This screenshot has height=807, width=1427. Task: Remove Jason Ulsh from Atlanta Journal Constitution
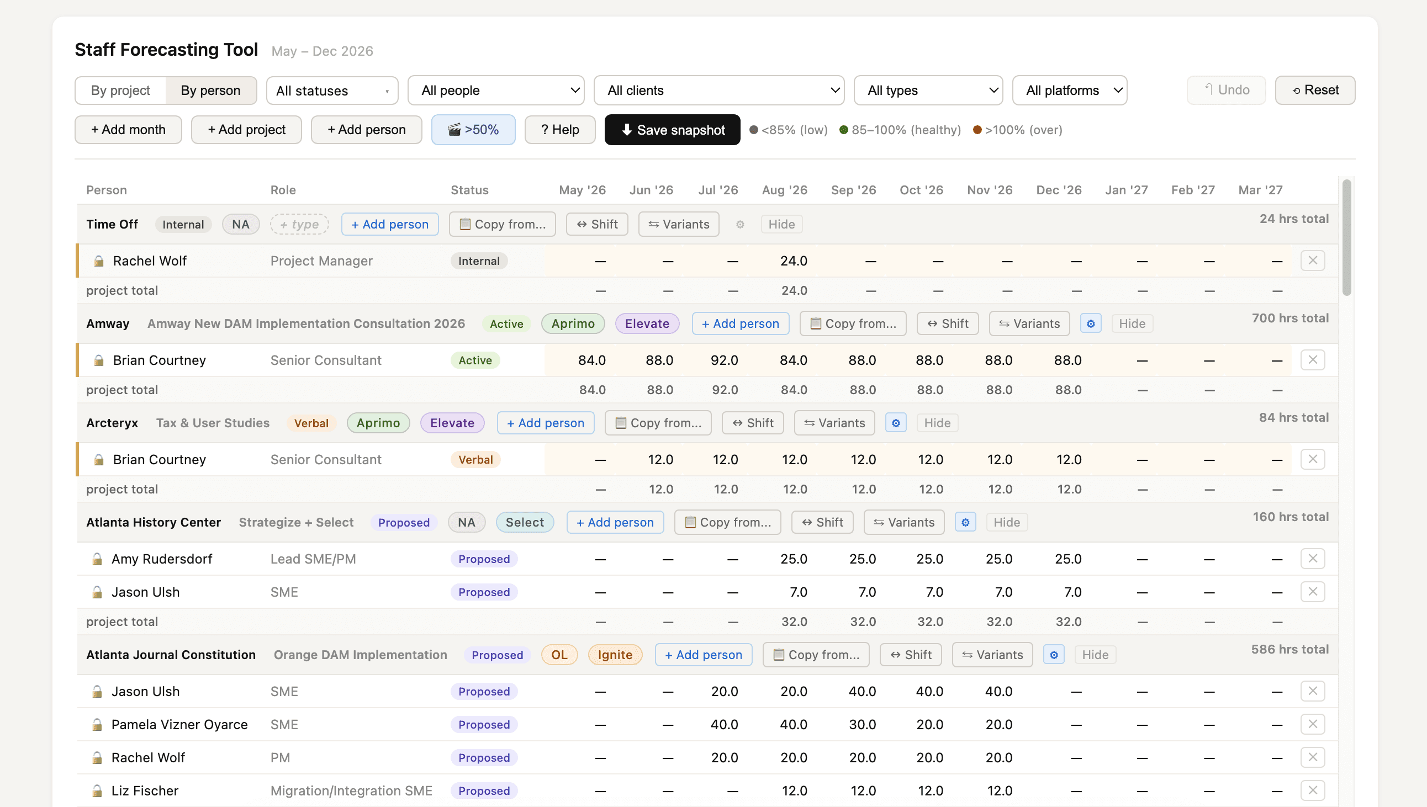1313,691
